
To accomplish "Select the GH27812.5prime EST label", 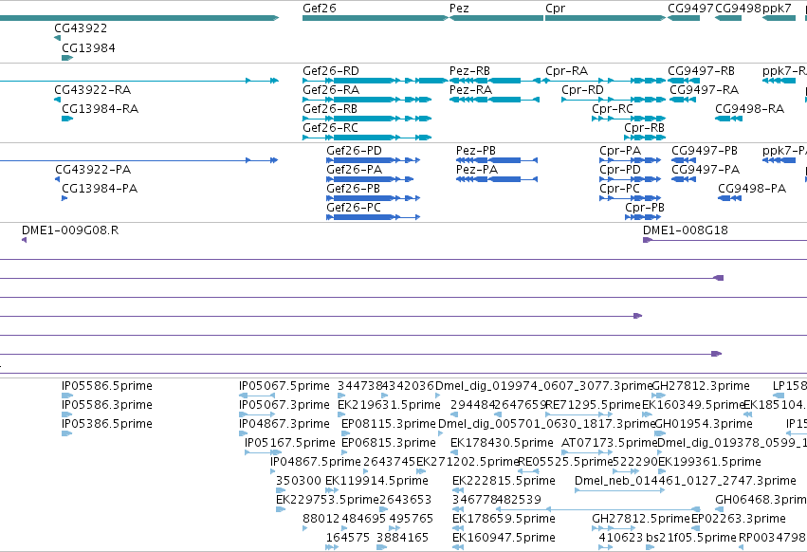I will (641, 519).
